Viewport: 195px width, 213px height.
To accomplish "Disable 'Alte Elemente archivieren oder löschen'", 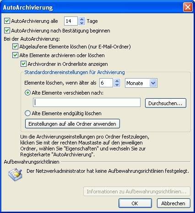I will (15, 55).
